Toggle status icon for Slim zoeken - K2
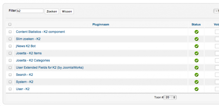219x106 pixels. 197,39
